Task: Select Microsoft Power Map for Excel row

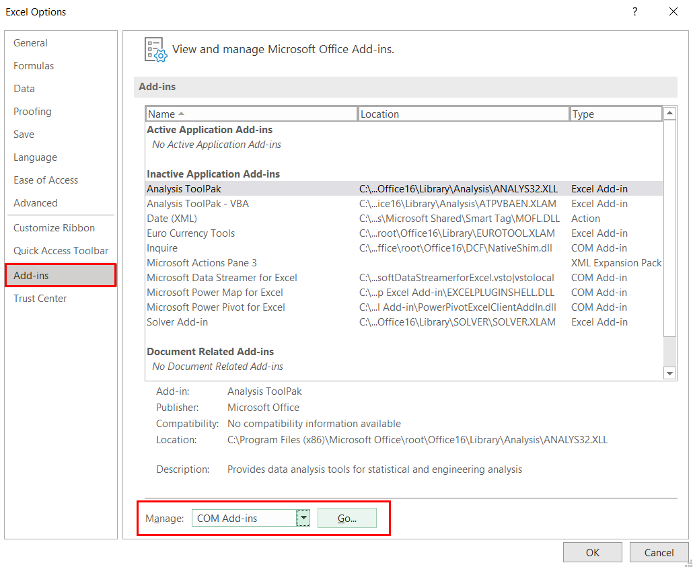Action: (404, 293)
